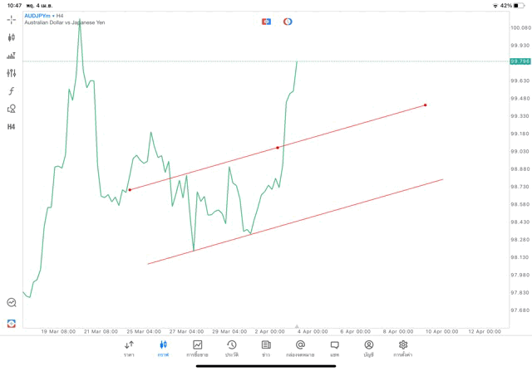Open the candlestick chart type icon
The height and width of the screenshot is (371, 532).
coord(12,37)
